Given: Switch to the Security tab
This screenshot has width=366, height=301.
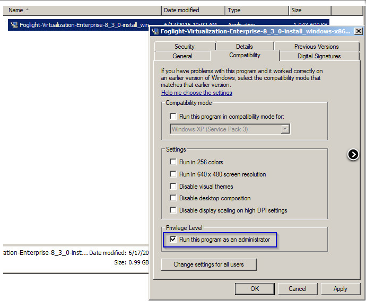Looking at the screenshot, I should pos(185,47).
